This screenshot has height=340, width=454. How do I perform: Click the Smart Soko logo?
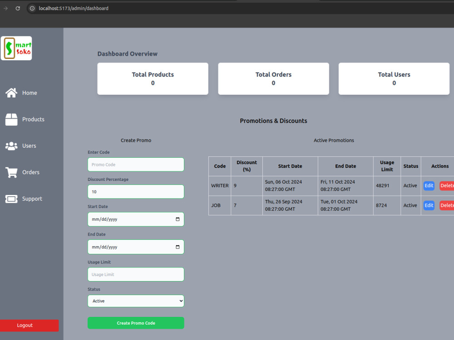[16, 49]
